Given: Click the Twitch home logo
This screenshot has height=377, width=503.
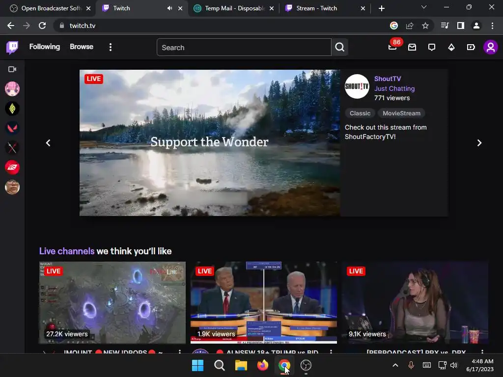Looking at the screenshot, I should 12,48.
